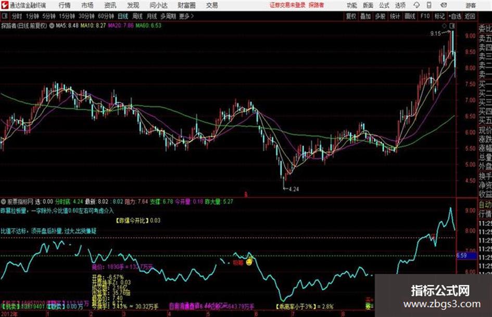The height and width of the screenshot is (317, 492).
Task: Expand the 更多 periods chevron
Action: [186, 16]
